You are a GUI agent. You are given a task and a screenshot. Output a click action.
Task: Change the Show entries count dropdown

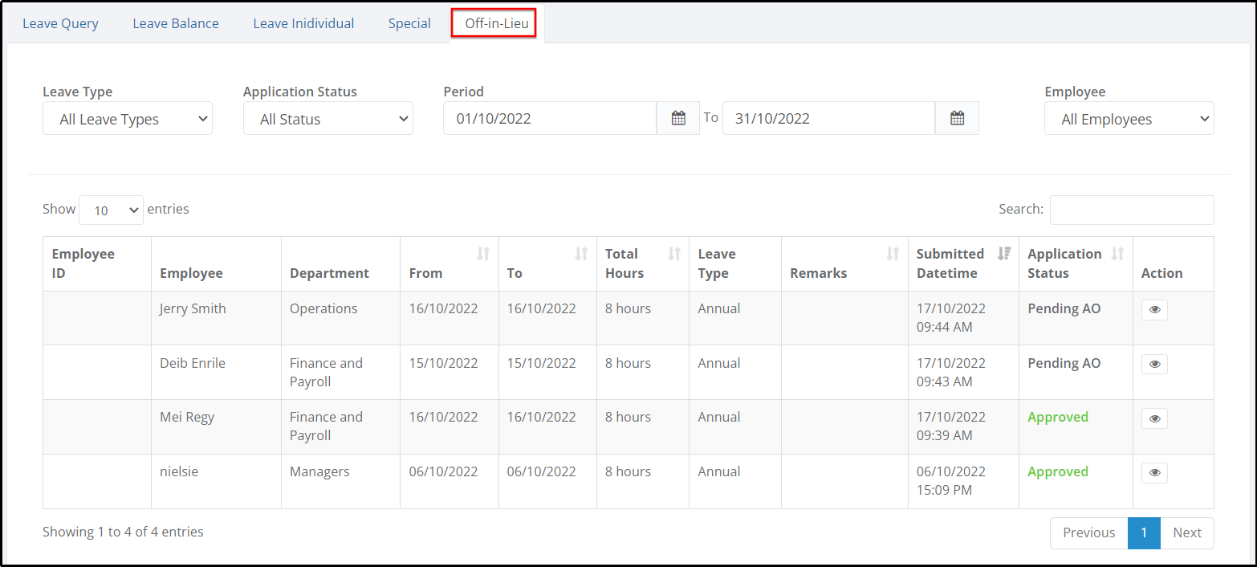(x=112, y=210)
